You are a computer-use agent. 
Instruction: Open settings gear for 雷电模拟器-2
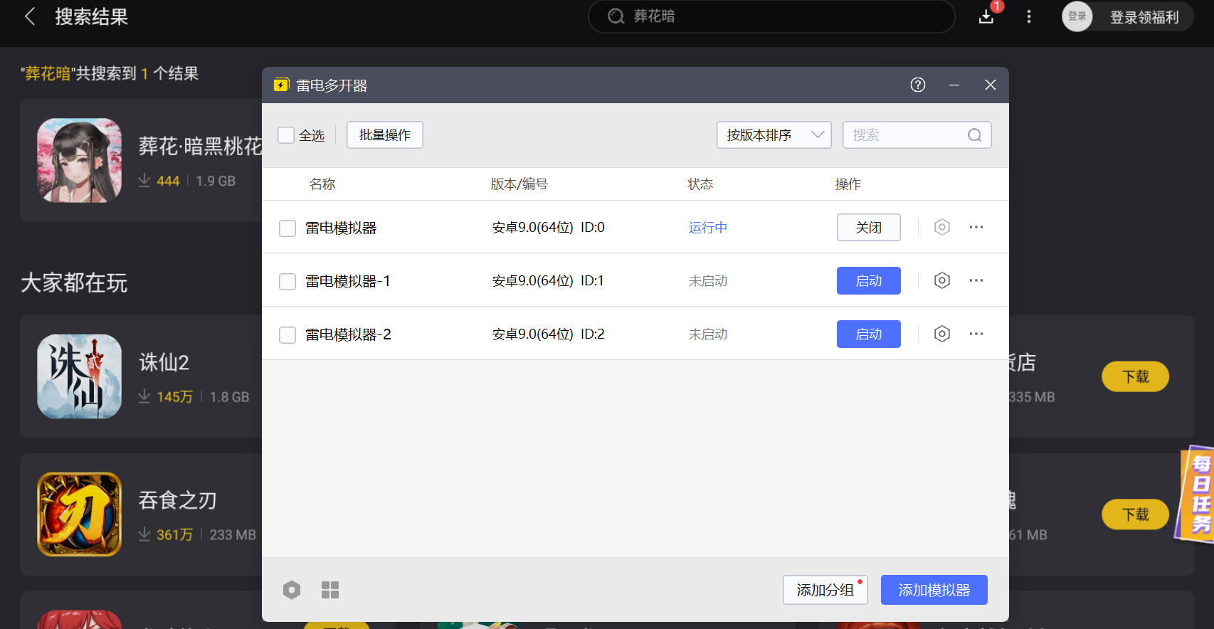click(942, 334)
